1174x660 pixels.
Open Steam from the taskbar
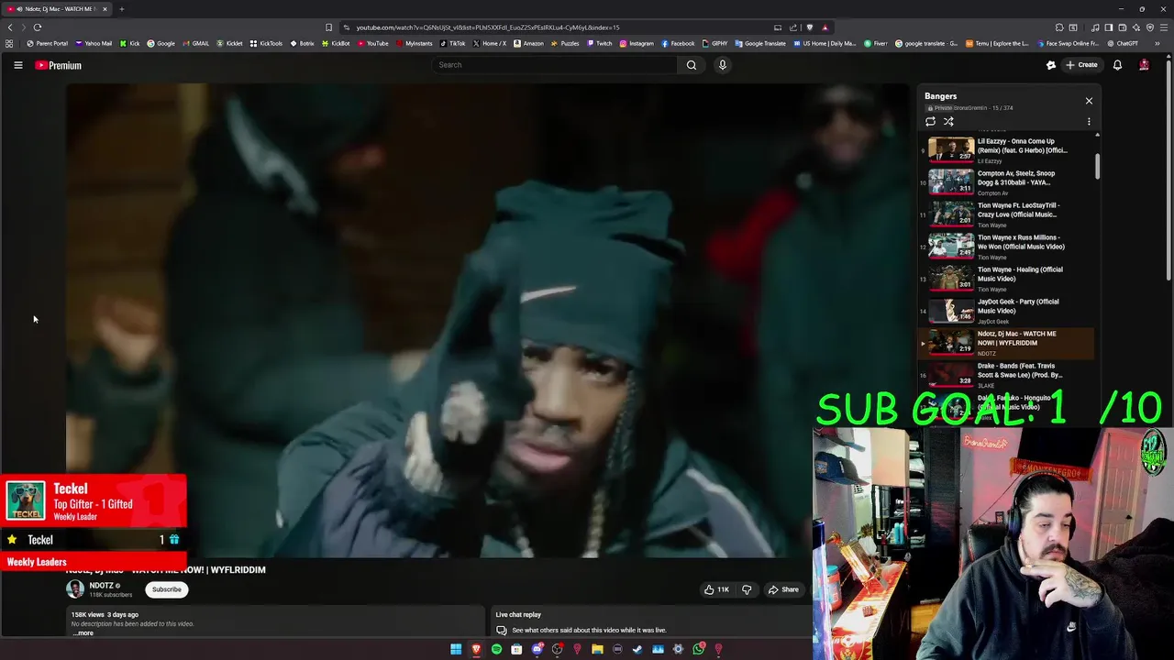pos(637,649)
